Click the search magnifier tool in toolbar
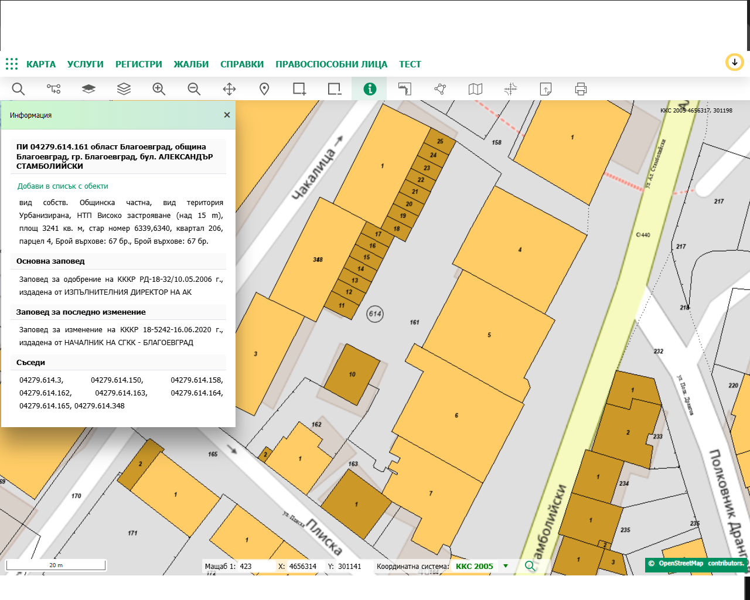Screen dimensions: 750x600 coord(18,89)
